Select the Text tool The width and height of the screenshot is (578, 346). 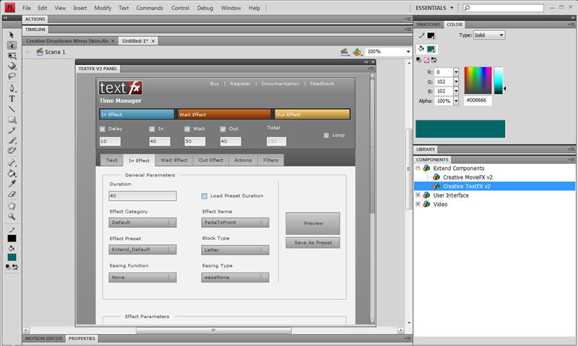pyautogui.click(x=12, y=99)
